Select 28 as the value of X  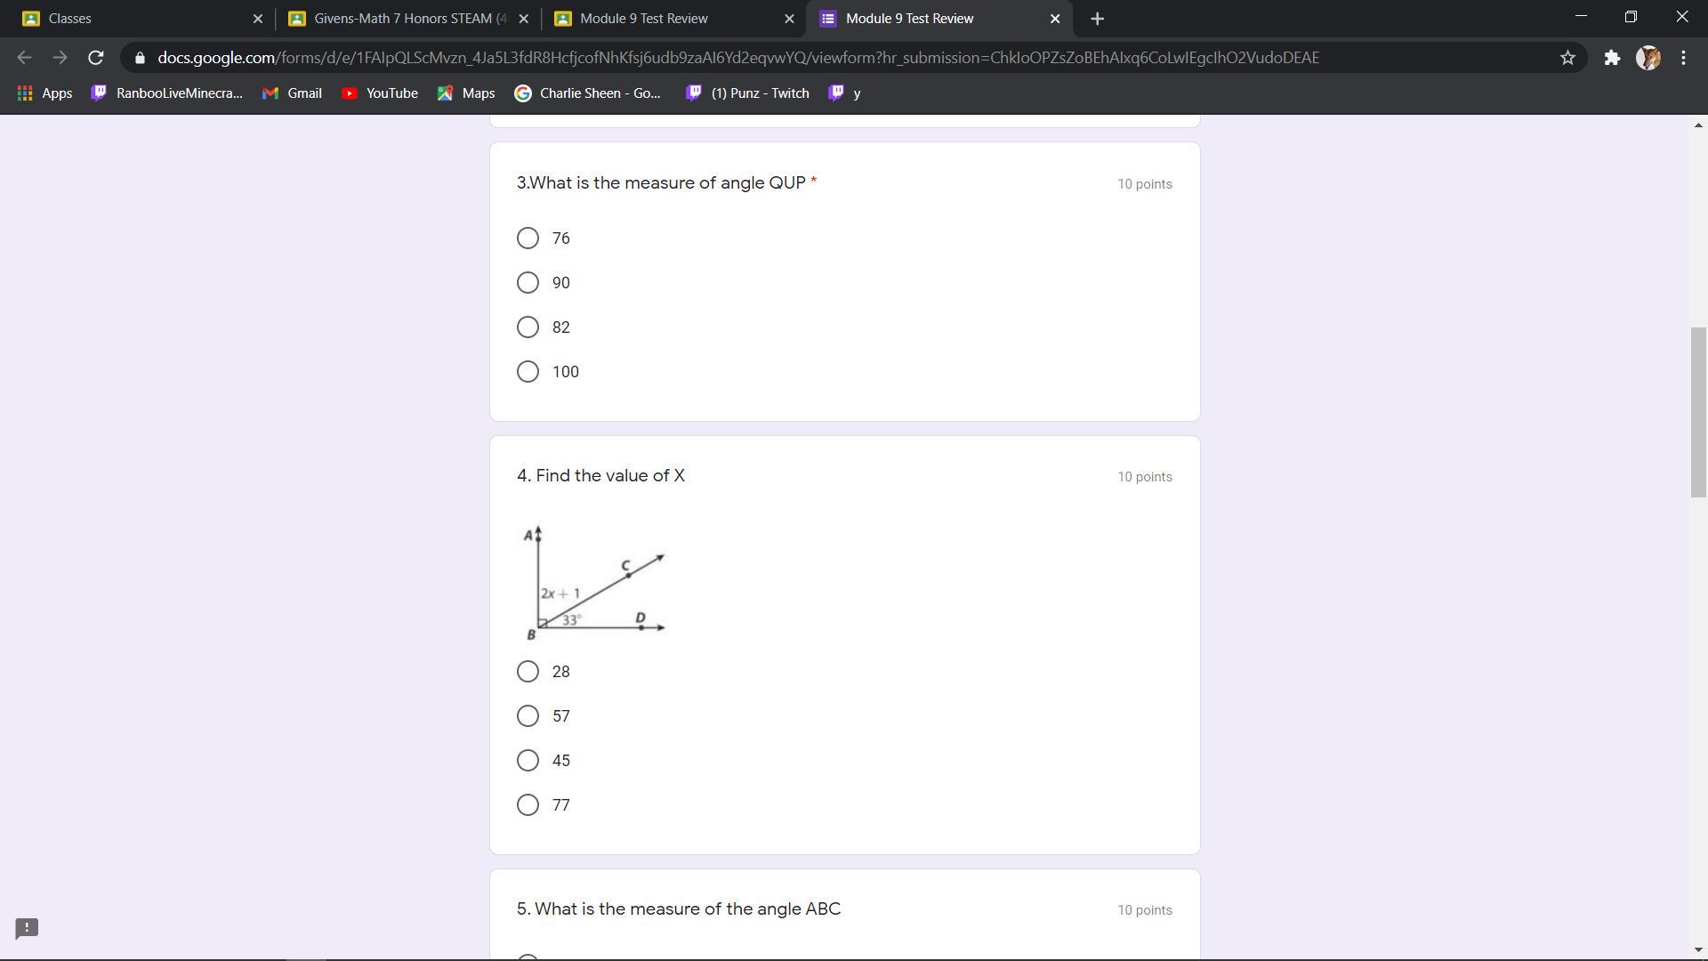(x=528, y=672)
